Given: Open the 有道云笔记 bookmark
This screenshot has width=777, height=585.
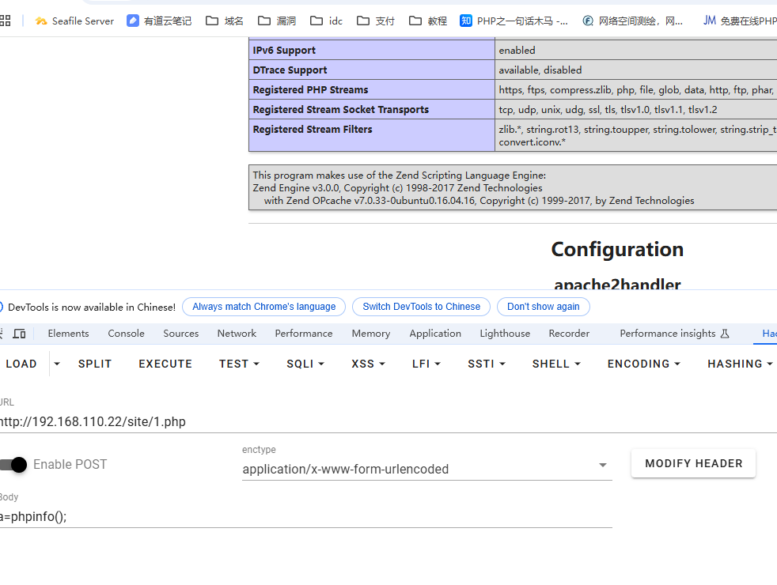Looking at the screenshot, I should pyautogui.click(x=159, y=21).
